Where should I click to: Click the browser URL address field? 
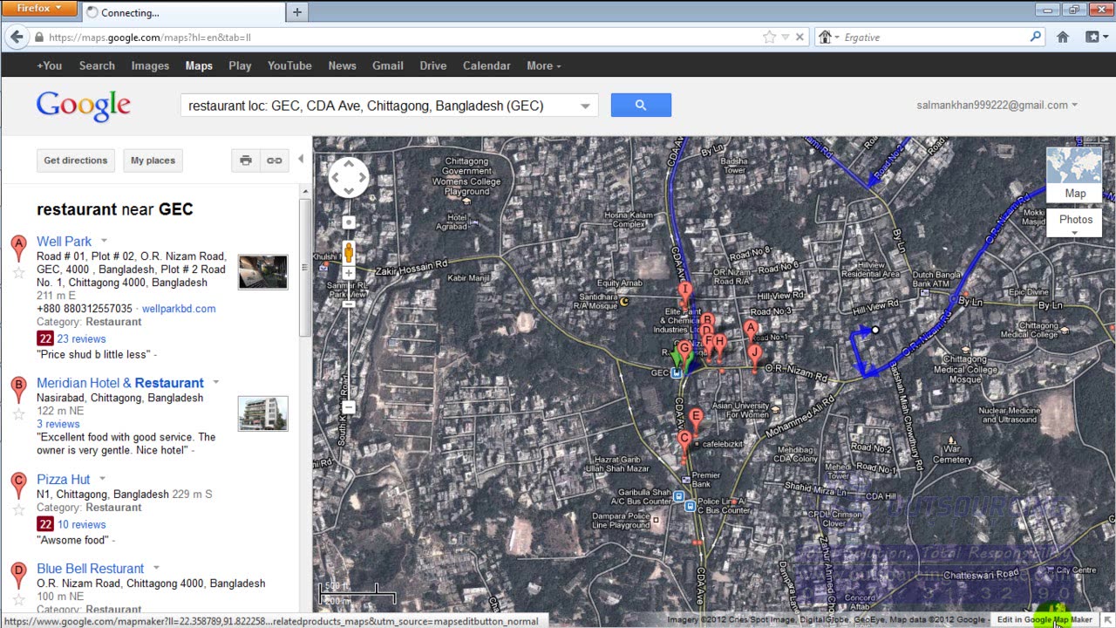pyautogui.click(x=401, y=38)
